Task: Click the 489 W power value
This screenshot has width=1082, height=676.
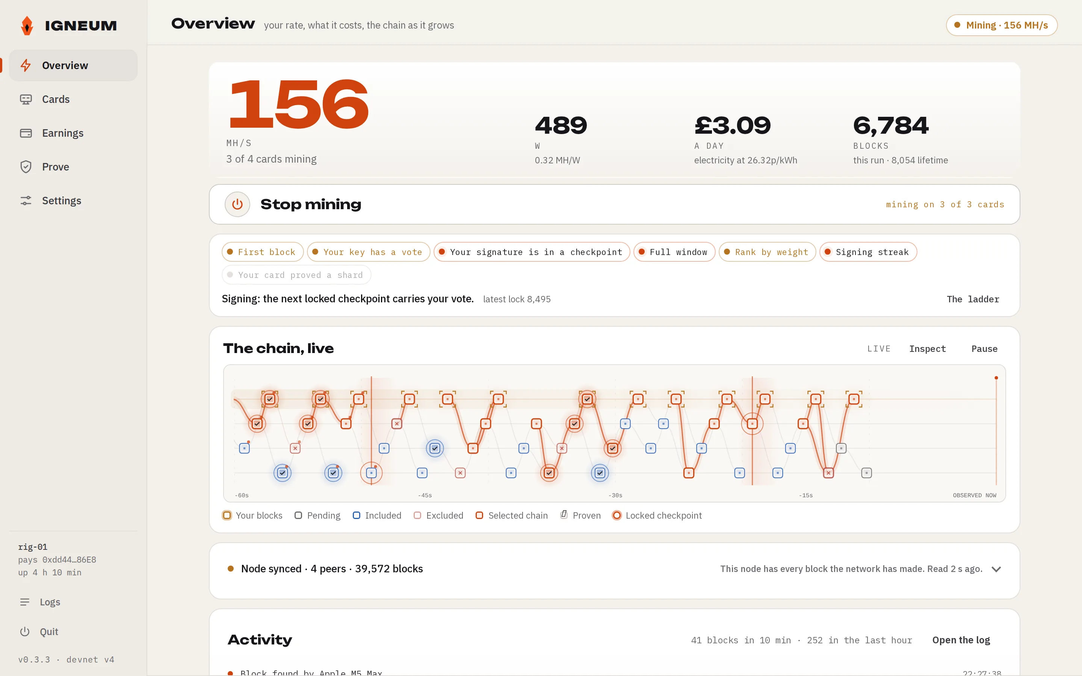Action: pyautogui.click(x=561, y=126)
